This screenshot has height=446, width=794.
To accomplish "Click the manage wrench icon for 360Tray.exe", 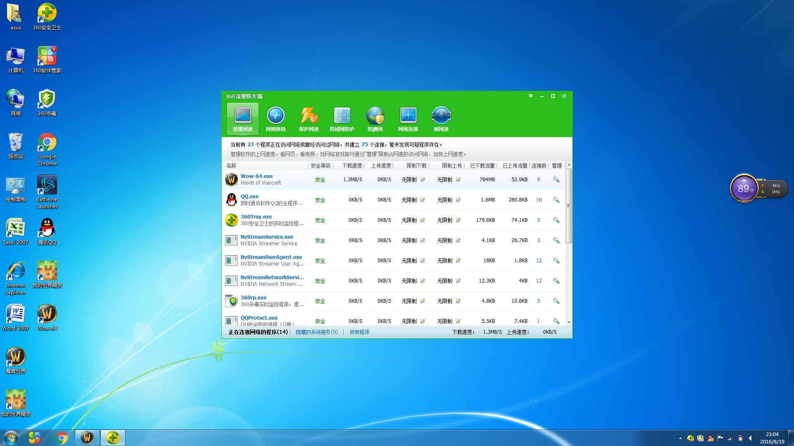I will (x=556, y=220).
